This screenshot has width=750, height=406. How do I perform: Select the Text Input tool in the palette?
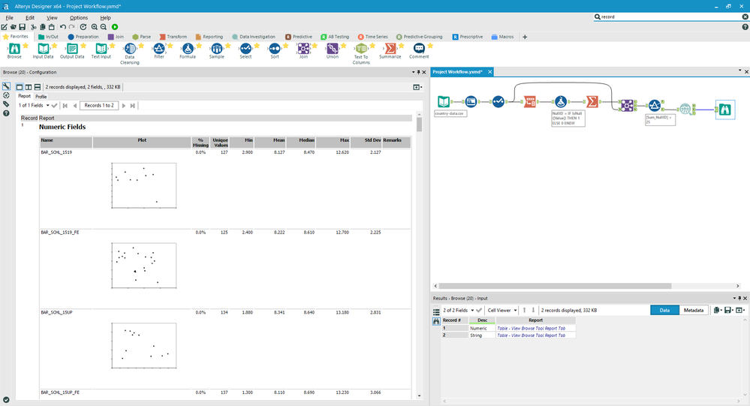(101, 51)
